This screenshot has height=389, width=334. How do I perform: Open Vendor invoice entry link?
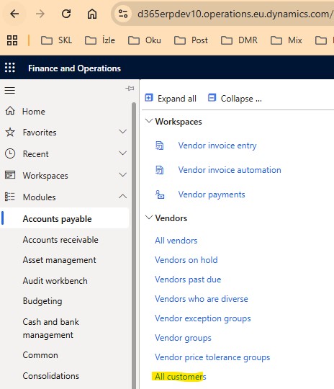click(x=217, y=146)
